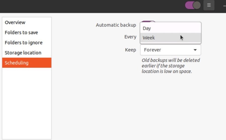
Task: Show the Storage location settings
Action: (23, 53)
